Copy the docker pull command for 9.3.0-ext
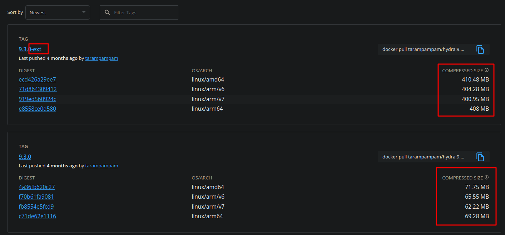Image resolution: width=505 pixels, height=235 pixels. point(480,49)
